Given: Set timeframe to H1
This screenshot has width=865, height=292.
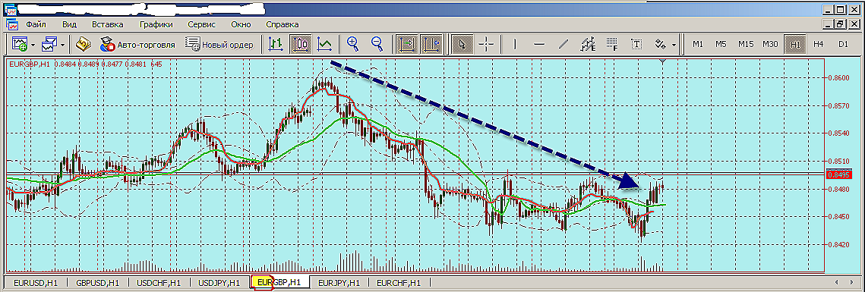Looking at the screenshot, I should coord(795,45).
